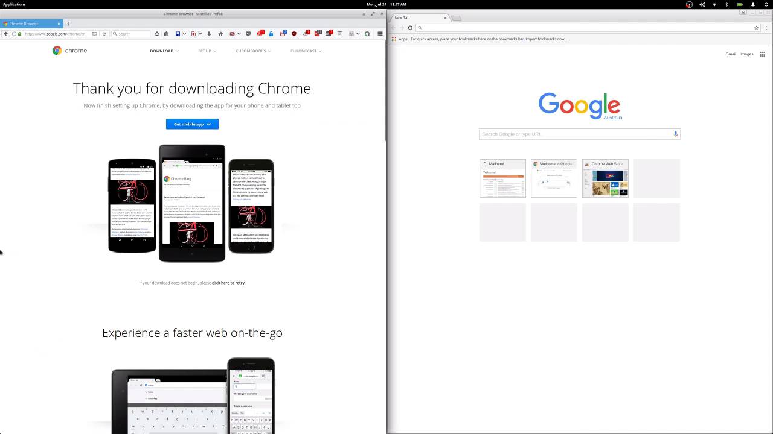
Task: Expand CHROMECAST menu
Action: (x=306, y=51)
